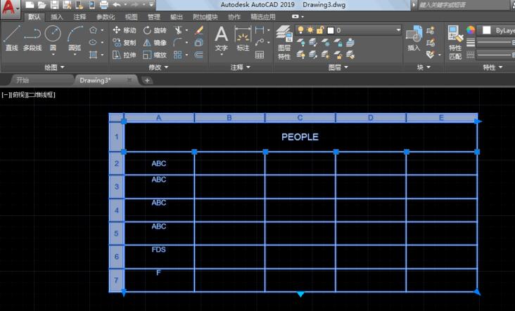Image resolution: width=515 pixels, height=311 pixels.
Task: Open the Text (文字) tool
Action: pos(222,39)
